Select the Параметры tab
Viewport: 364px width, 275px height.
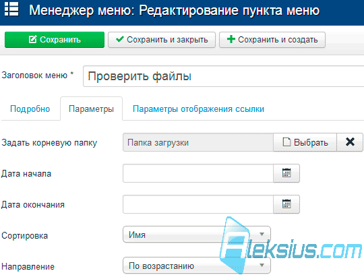[x=91, y=109]
